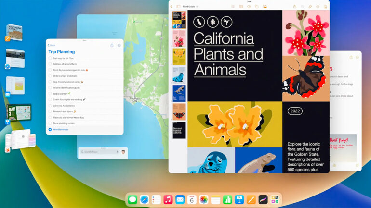
Task: Open Keynote from the dock
Action: pos(239,199)
